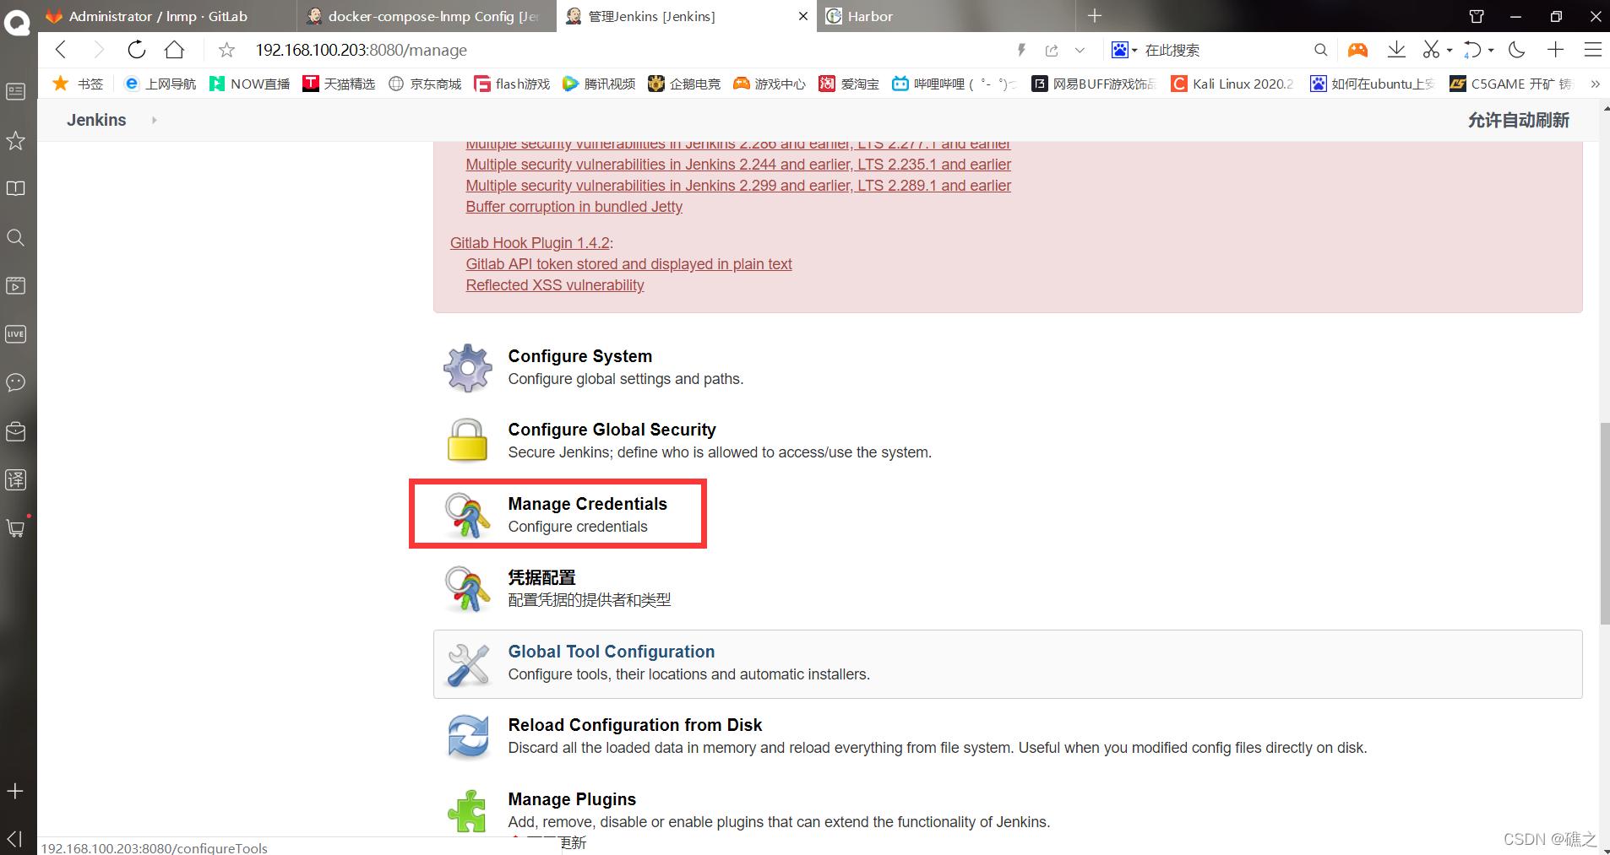
Task: Open the sidebar search icon
Action: pos(15,237)
